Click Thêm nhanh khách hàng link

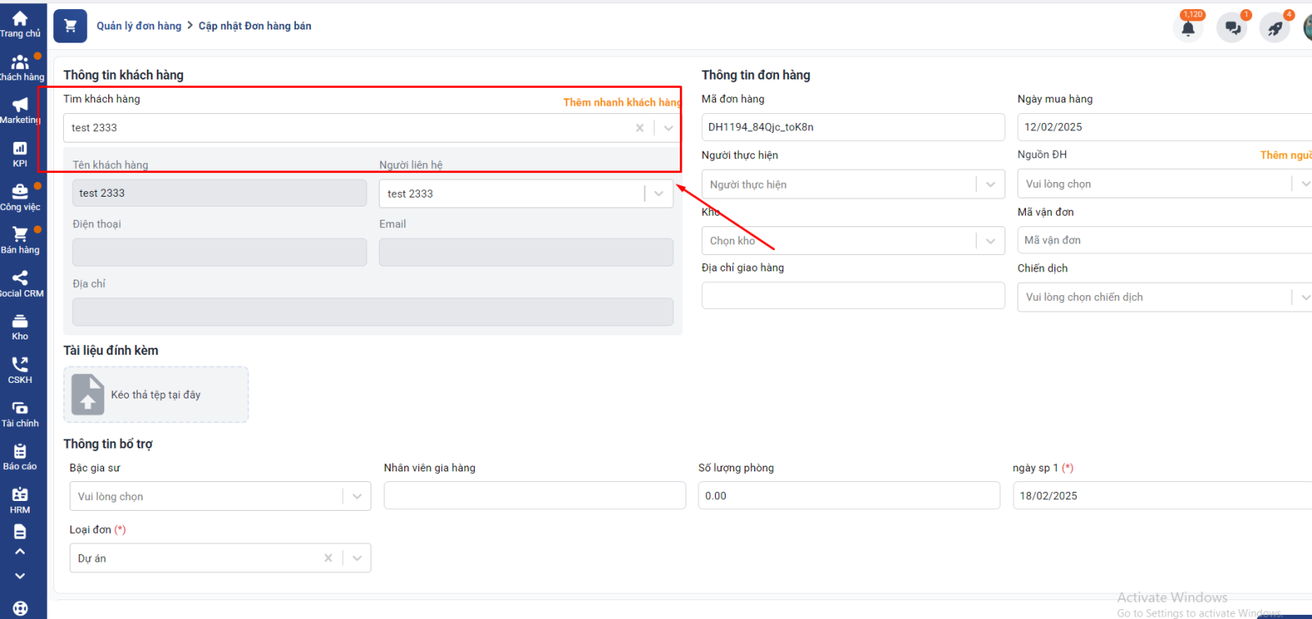coord(622,102)
